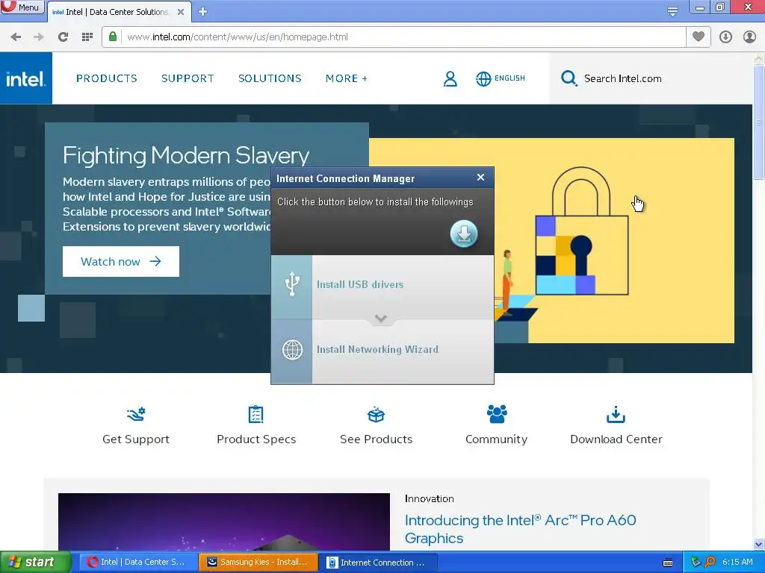Select Install USB drivers
Image resolution: width=765 pixels, height=573 pixels.
point(360,284)
